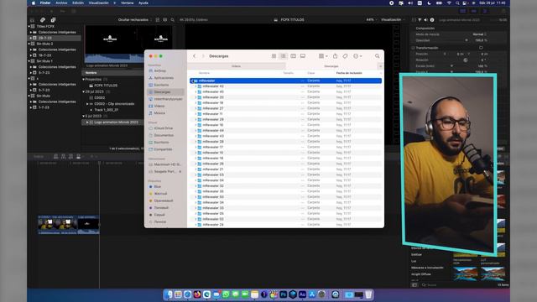This screenshot has width=537, height=302.
Task: Switch Finder to gallery view
Action: (x=303, y=56)
